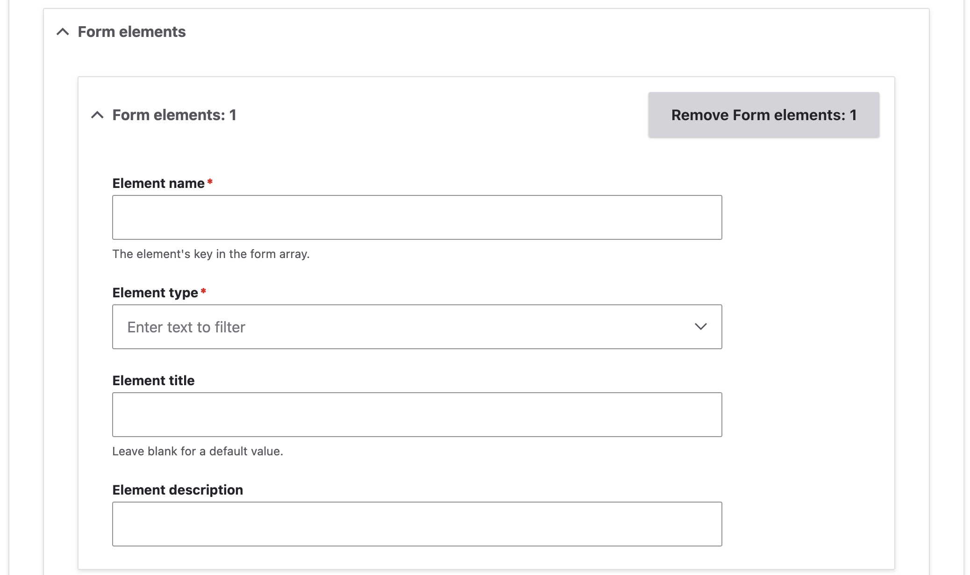970x575 pixels.
Task: Click the Leave blank for a default value hint
Action: (197, 451)
